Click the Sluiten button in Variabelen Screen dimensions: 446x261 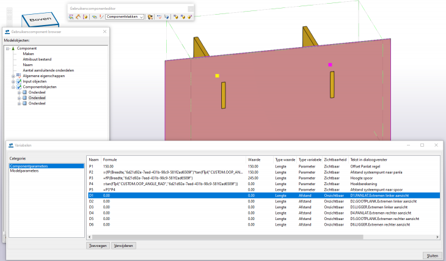coord(431,255)
